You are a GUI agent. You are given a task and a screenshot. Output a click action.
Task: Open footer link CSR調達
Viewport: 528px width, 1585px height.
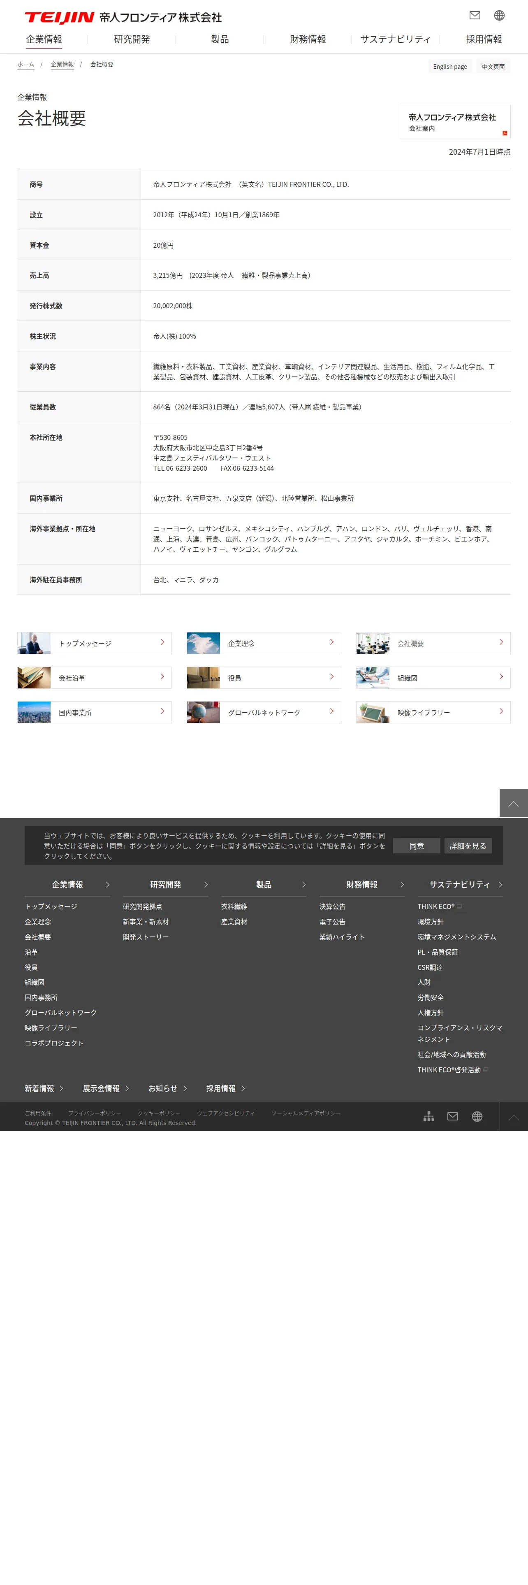point(430,967)
